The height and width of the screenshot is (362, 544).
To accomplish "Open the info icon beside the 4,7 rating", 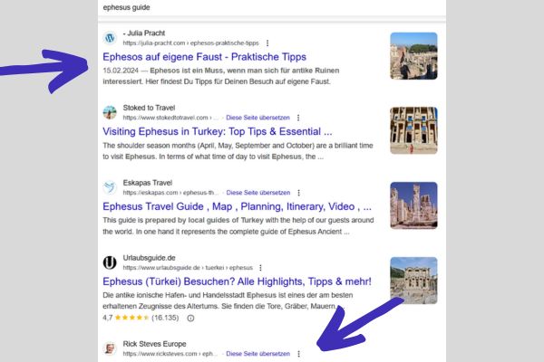I will 190,318.
